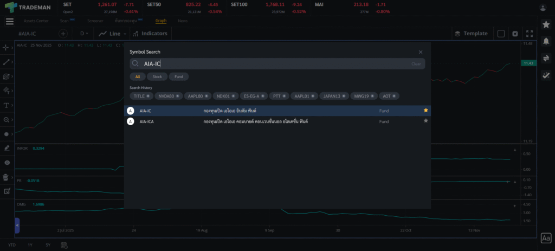
Task: Open the hamburger main menu
Action: pyautogui.click(x=10, y=21)
